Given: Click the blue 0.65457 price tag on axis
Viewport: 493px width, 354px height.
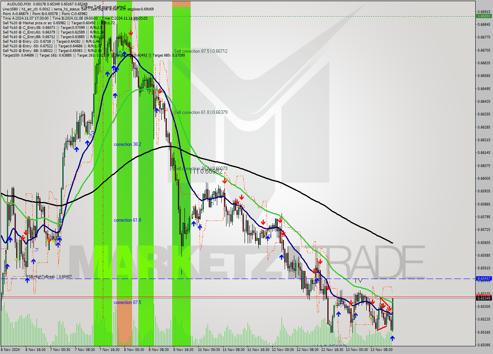Looking at the screenshot, I should (484, 278).
